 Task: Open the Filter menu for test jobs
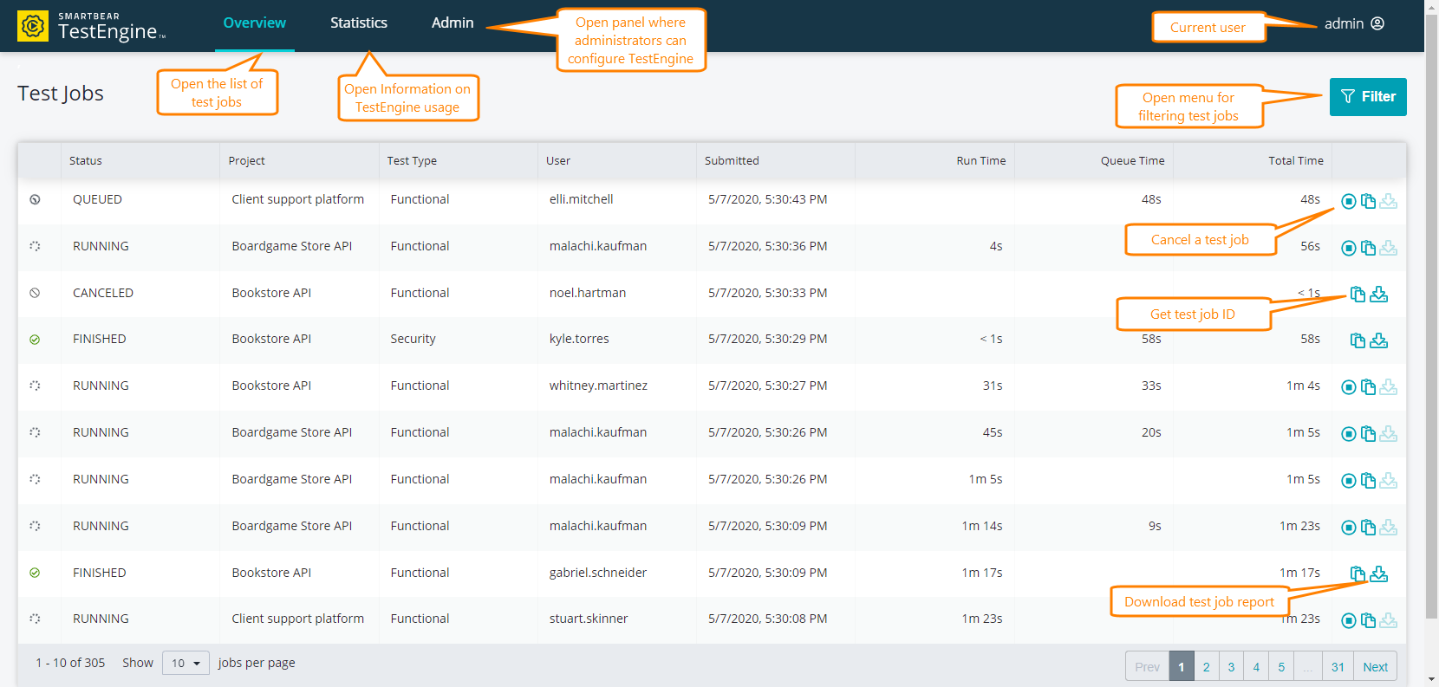[1368, 97]
